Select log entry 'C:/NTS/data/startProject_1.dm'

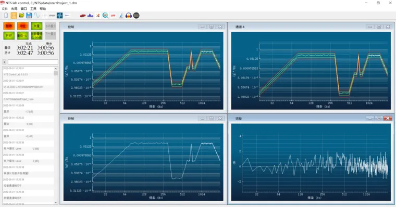click(x=28, y=99)
